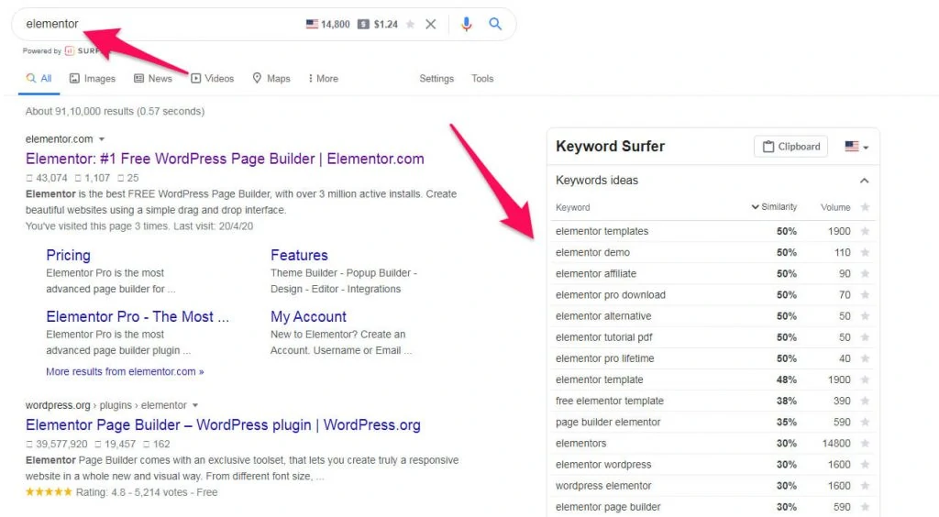
Task: Open Elementor #1 Free WordPress Page Builder result
Action: 225,159
